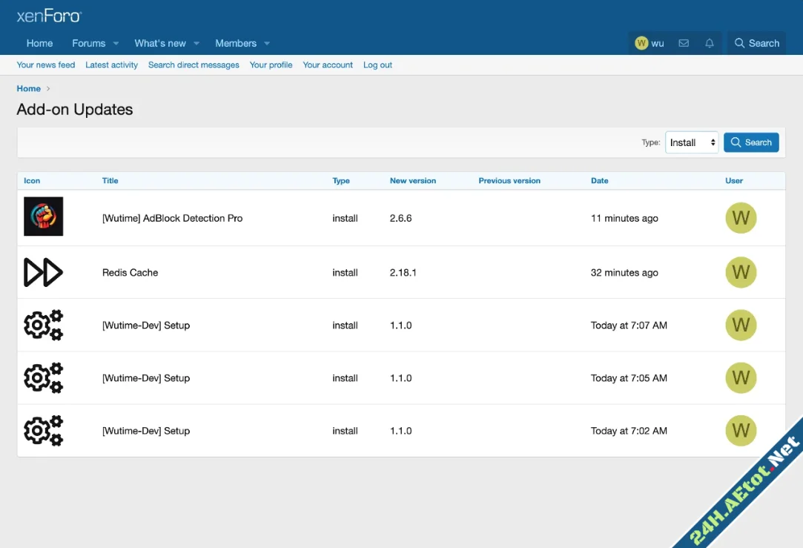Open the wu user account menu

[650, 43]
